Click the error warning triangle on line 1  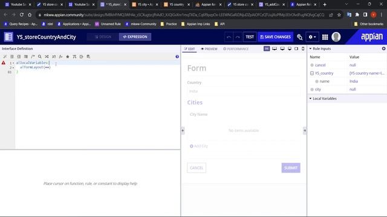4,63
